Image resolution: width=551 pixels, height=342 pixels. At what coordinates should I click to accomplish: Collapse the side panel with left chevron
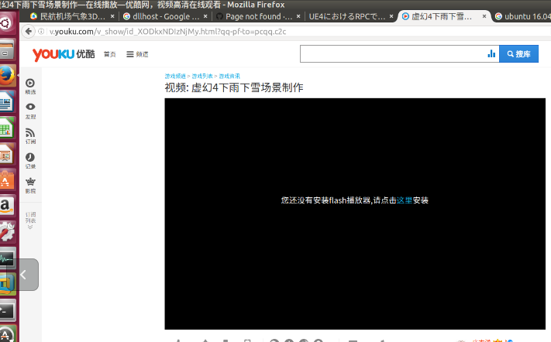tap(23, 275)
